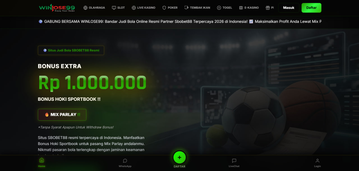This screenshot has width=359, height=171.
Task: Open the Poker shield icon
Action: 164,8
